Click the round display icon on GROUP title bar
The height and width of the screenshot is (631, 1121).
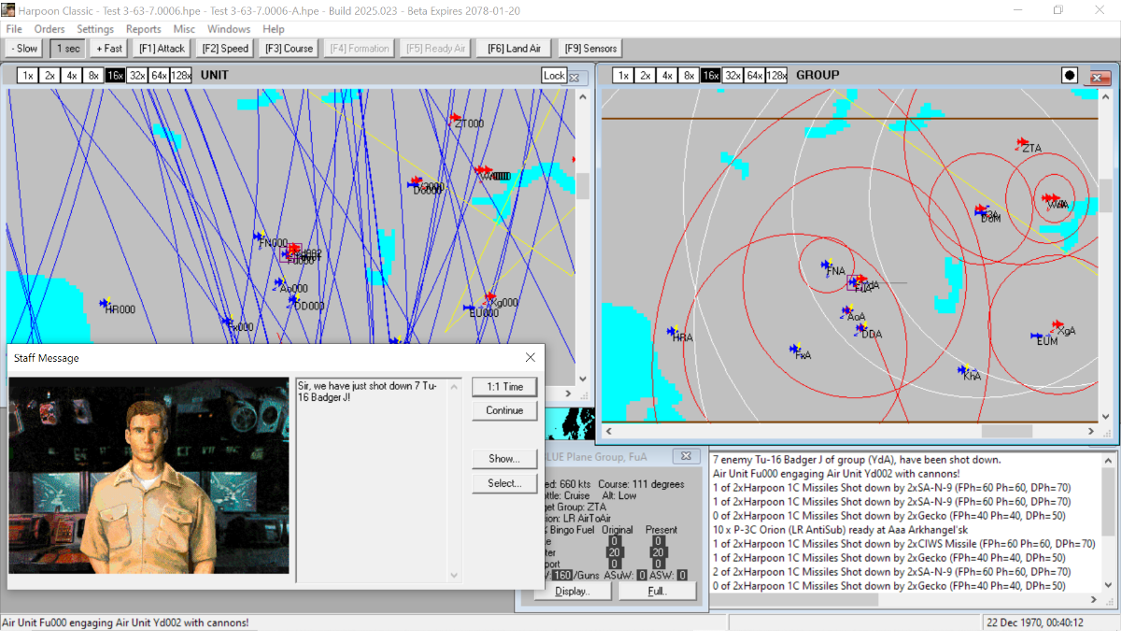[1069, 75]
